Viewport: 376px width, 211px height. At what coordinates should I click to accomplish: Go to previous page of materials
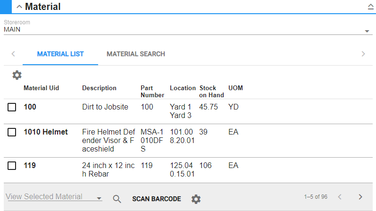click(x=339, y=197)
